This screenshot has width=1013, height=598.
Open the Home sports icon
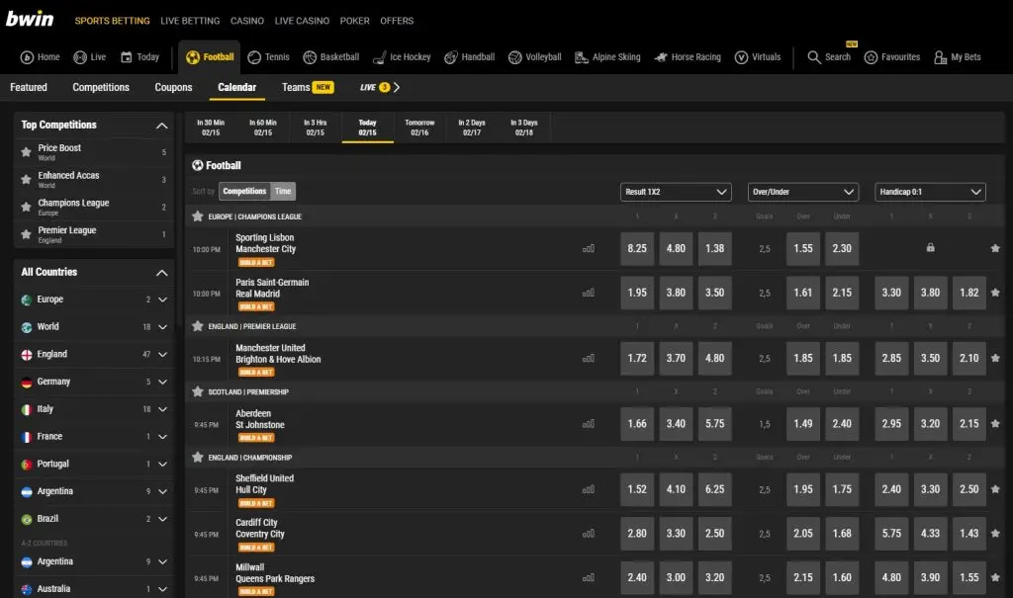click(x=27, y=57)
